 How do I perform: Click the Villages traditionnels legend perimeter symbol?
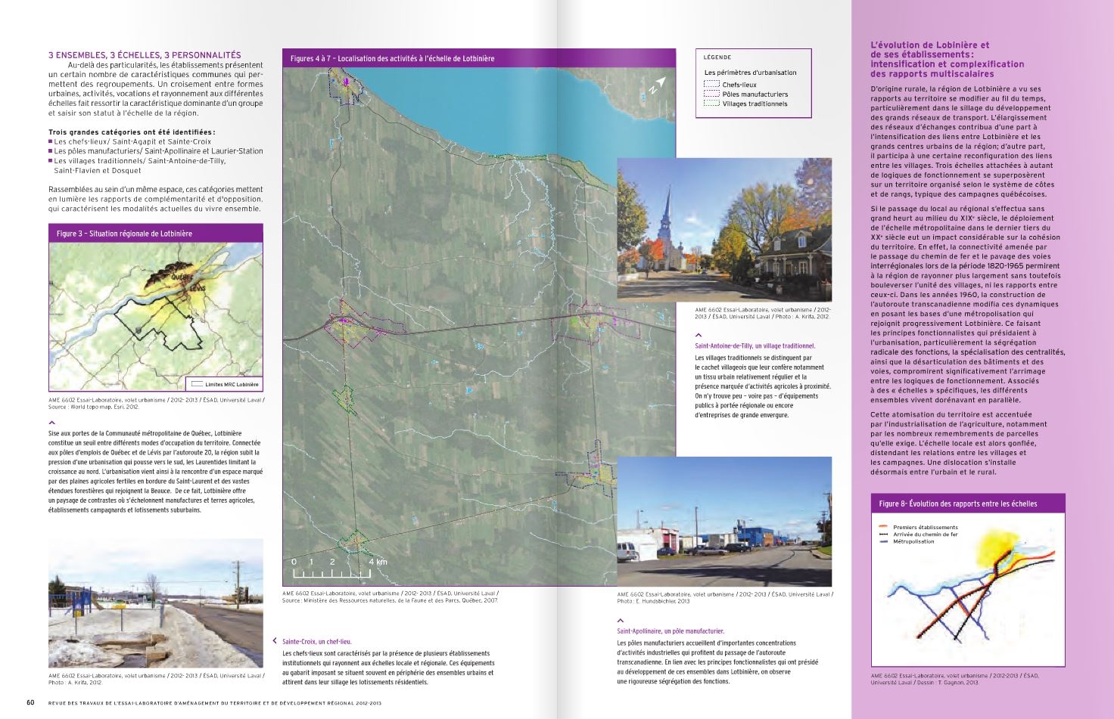click(x=711, y=104)
